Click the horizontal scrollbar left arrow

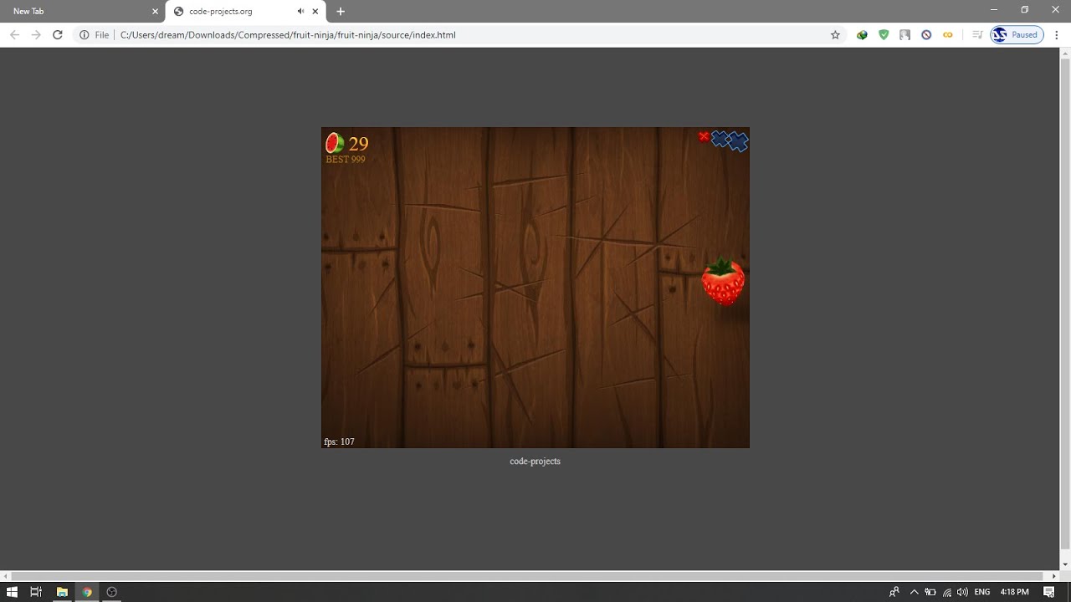click(x=5, y=576)
